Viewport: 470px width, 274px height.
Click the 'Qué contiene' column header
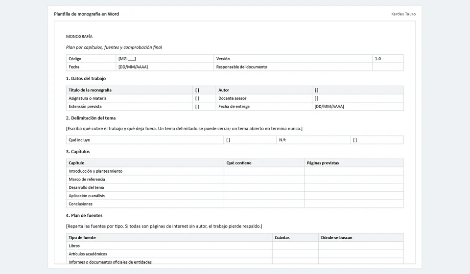pyautogui.click(x=264, y=163)
